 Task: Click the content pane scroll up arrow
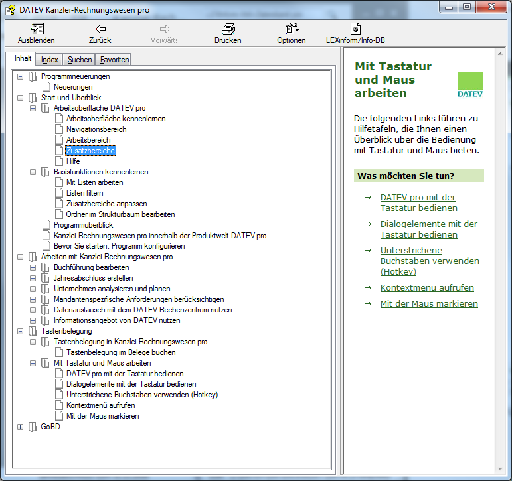pos(500,54)
